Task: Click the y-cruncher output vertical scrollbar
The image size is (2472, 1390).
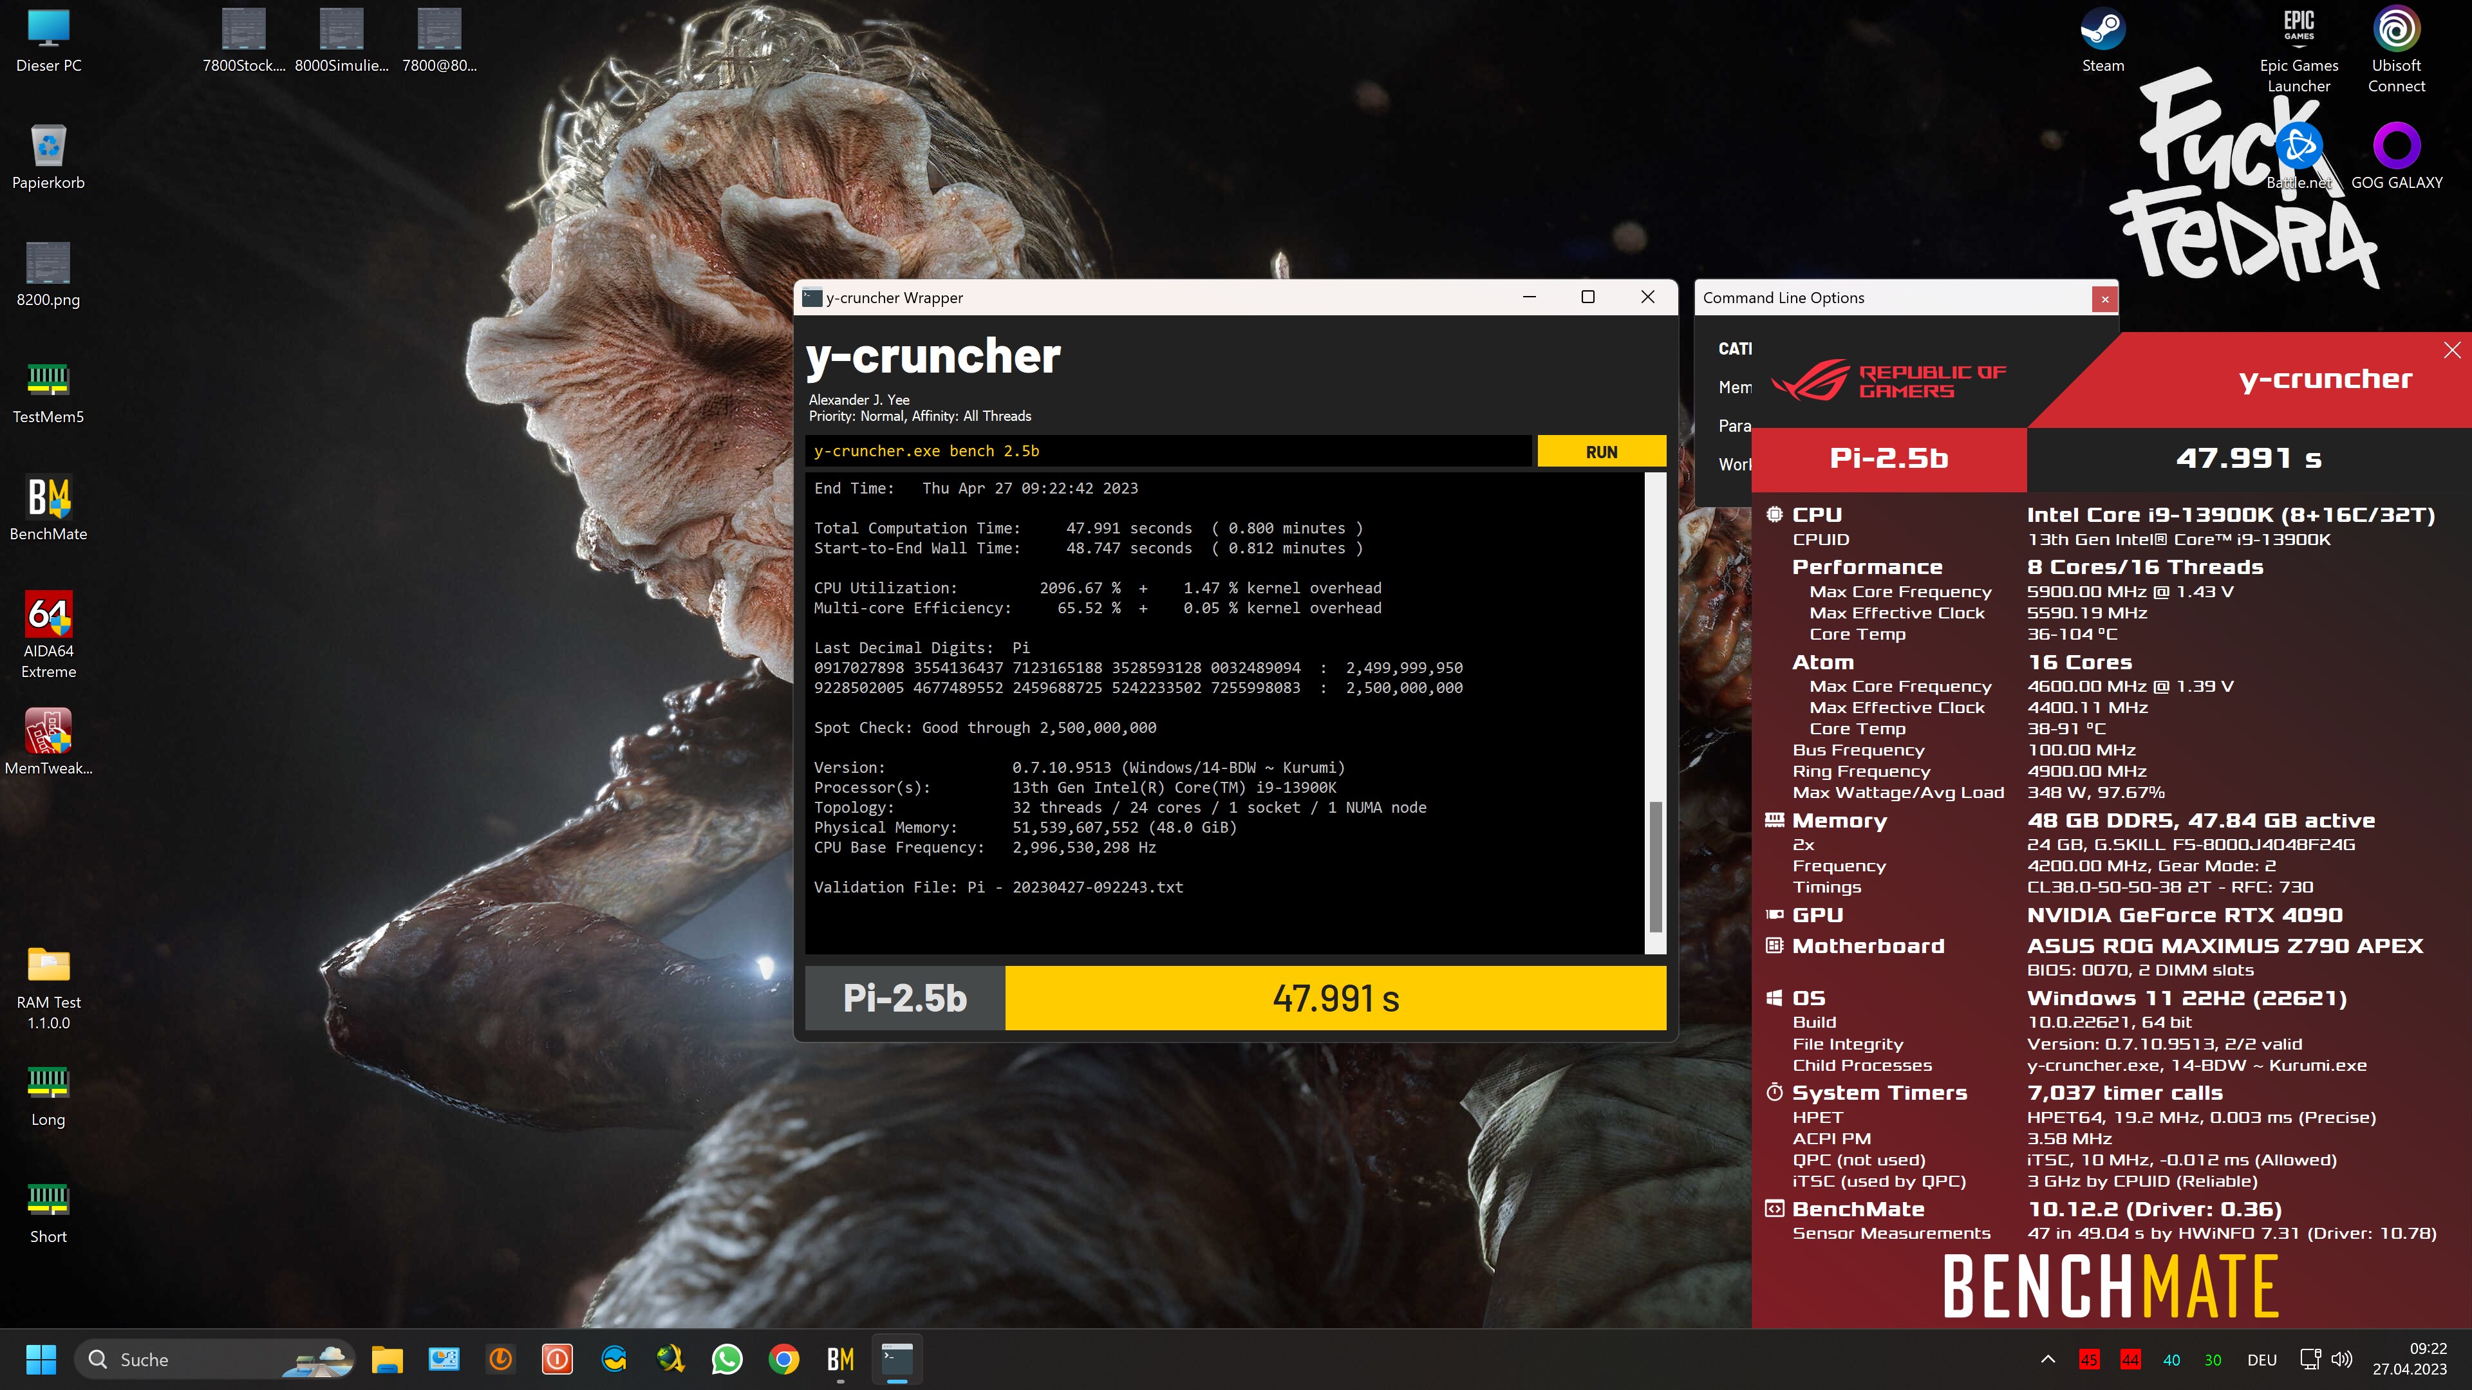Action: (x=1655, y=713)
